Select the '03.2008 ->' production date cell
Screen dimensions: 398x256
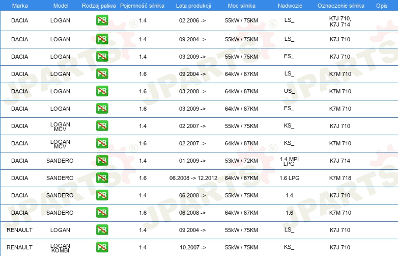coord(192,91)
